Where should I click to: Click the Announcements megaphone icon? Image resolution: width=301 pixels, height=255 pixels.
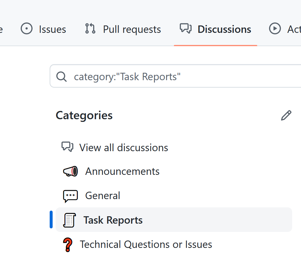(x=70, y=171)
